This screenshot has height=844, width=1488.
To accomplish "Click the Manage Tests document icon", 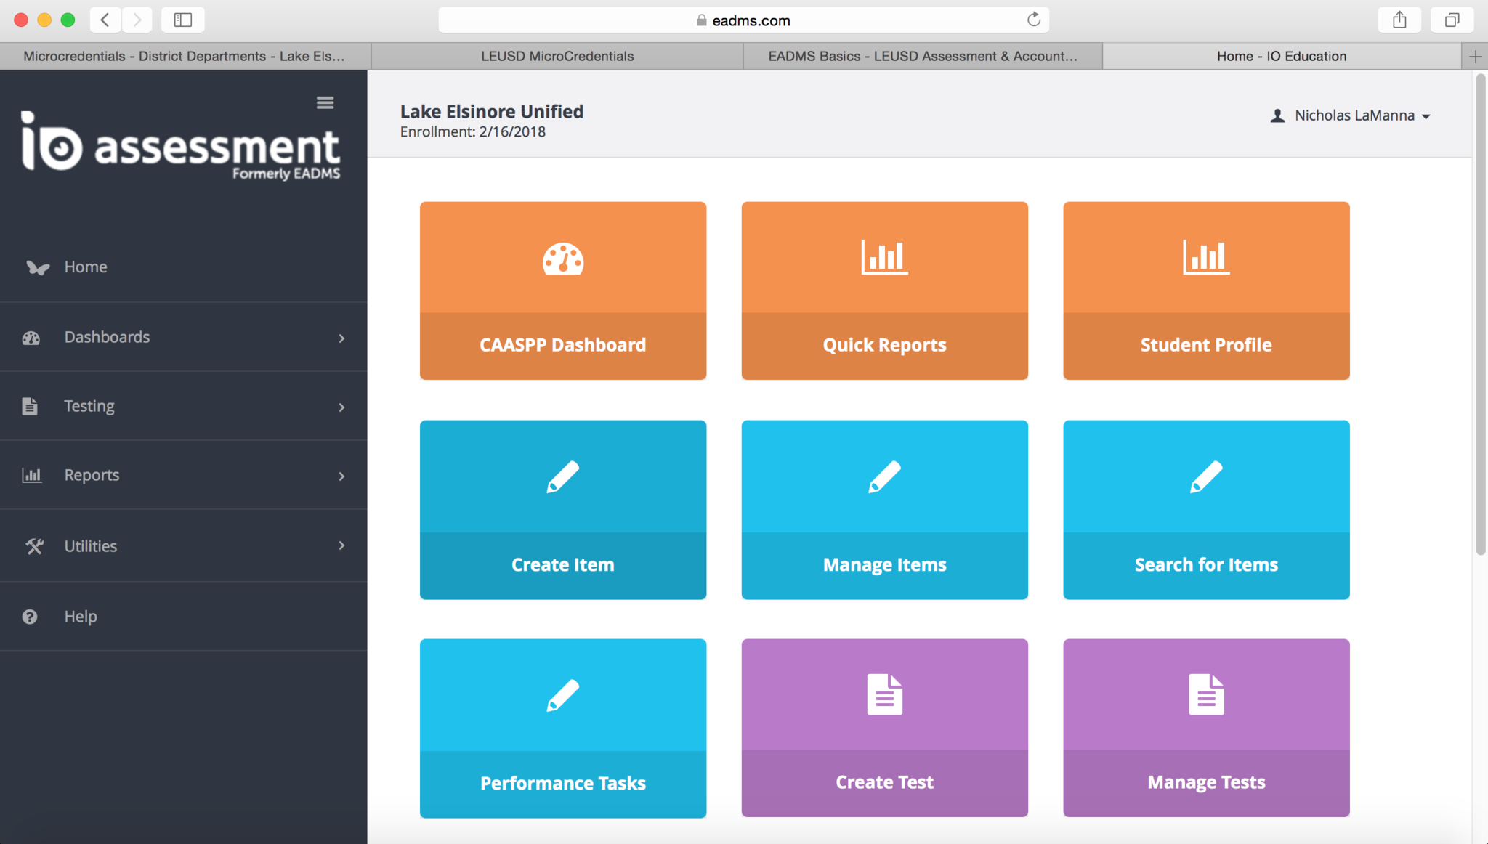I will [x=1205, y=694].
